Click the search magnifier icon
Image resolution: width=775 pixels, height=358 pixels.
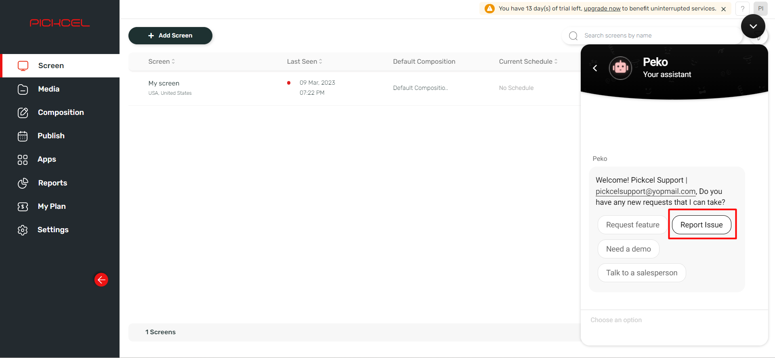(573, 36)
